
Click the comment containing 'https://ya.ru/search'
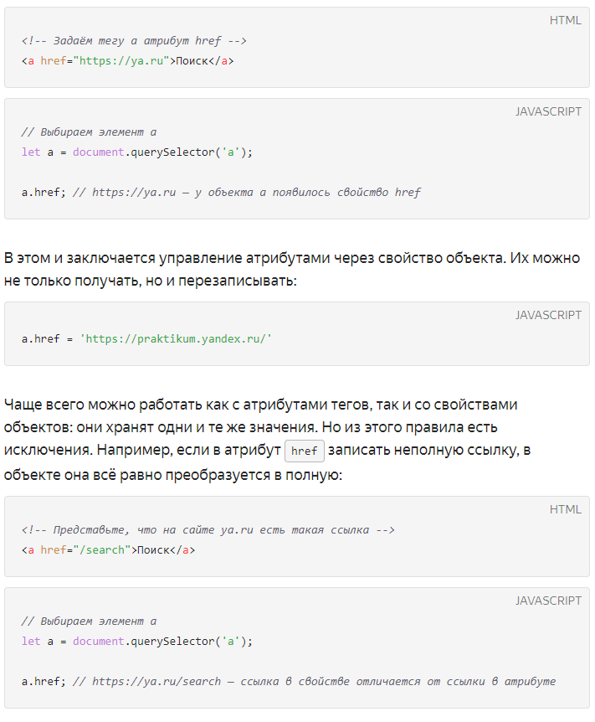tap(315, 681)
